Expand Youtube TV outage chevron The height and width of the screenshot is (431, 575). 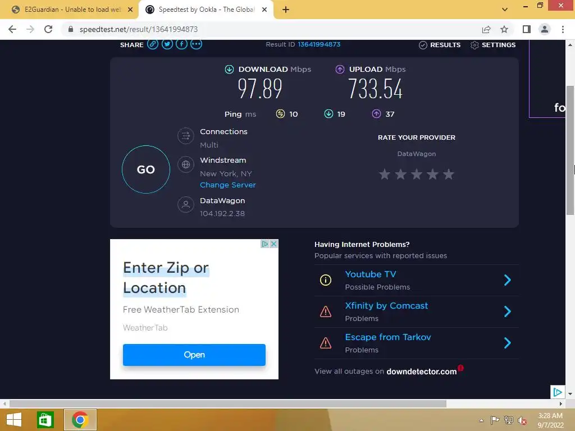coord(508,281)
